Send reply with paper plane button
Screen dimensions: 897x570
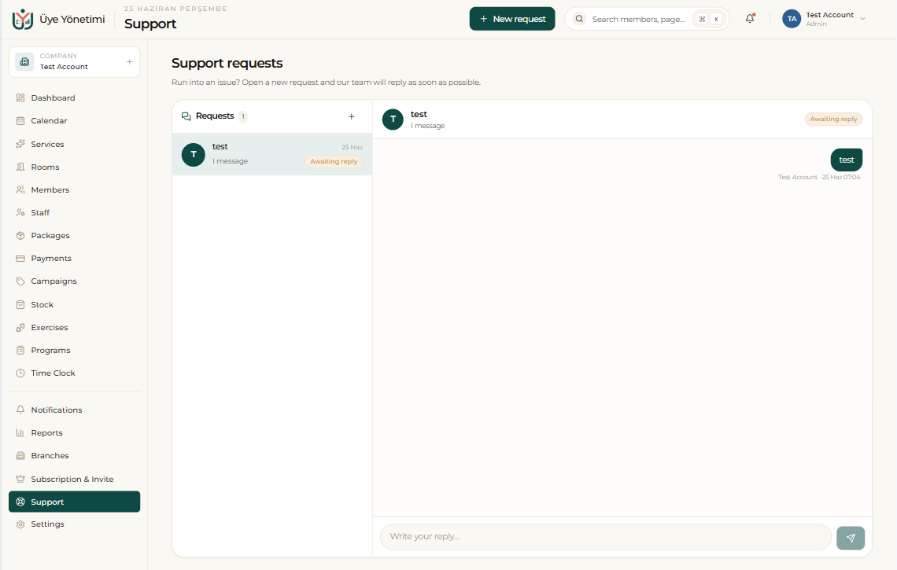tap(851, 538)
